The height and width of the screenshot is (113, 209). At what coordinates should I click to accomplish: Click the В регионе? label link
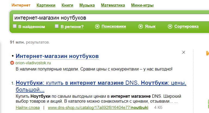click(x=72, y=27)
